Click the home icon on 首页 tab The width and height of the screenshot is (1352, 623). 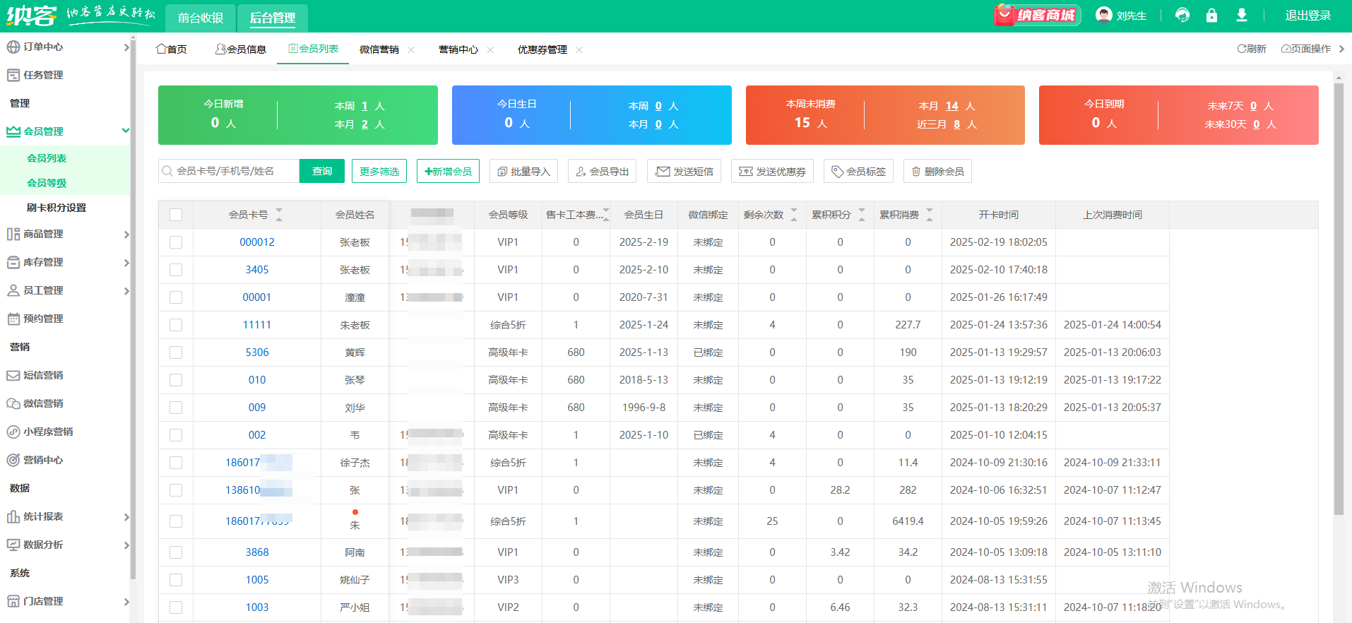point(161,49)
